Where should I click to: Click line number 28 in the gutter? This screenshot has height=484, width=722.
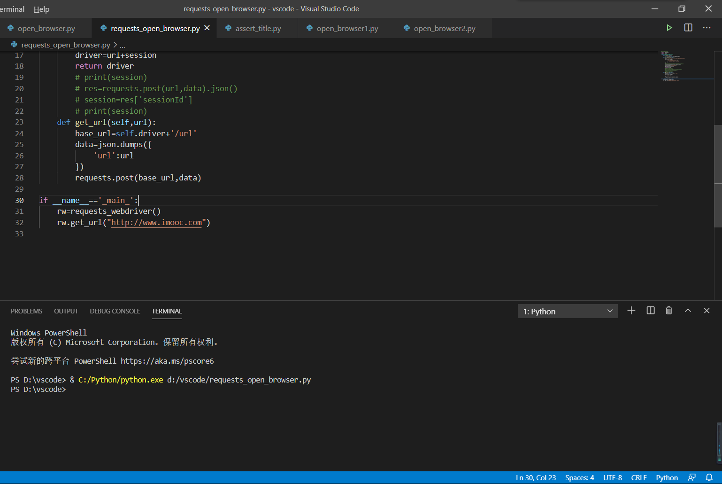pyautogui.click(x=19, y=178)
